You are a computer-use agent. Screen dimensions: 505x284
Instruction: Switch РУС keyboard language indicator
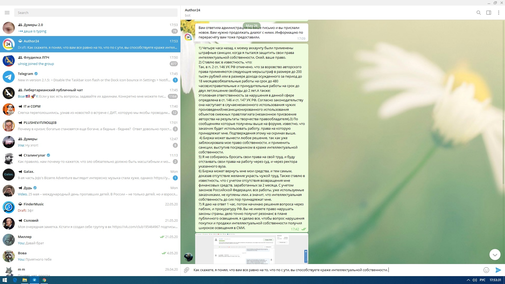click(x=482, y=280)
